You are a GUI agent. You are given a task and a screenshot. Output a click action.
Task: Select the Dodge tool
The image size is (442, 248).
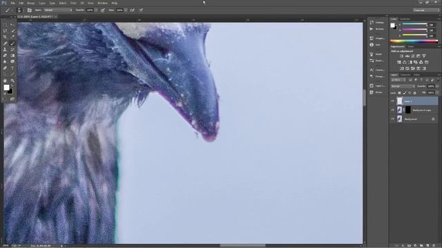point(12,61)
